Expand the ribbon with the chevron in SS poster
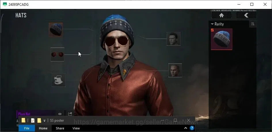Screen dimensions: 272x132 pyautogui.click(x=186, y=128)
